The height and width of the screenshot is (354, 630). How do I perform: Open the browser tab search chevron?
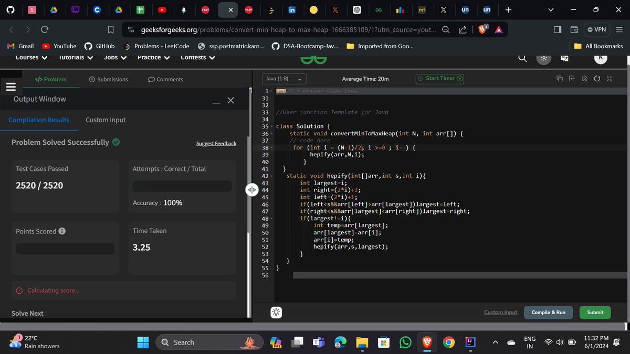[x=551, y=10]
